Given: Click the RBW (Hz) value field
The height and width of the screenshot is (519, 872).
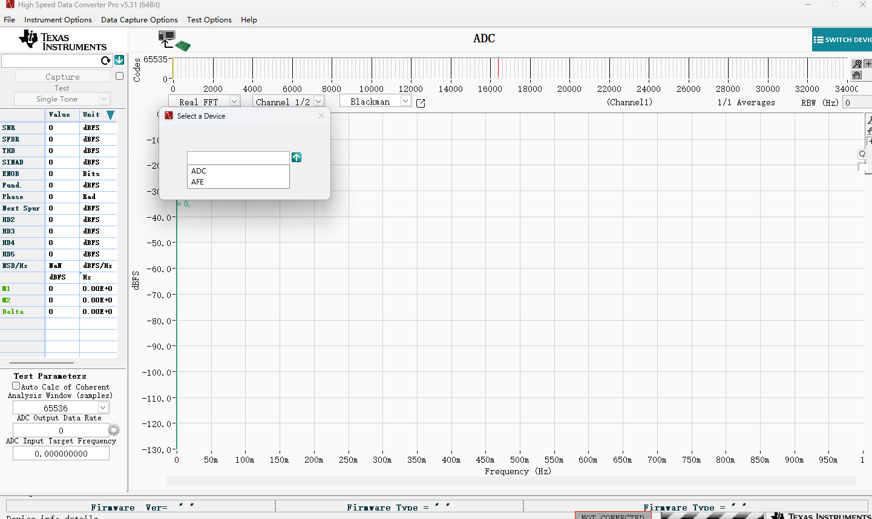Looking at the screenshot, I should (857, 102).
